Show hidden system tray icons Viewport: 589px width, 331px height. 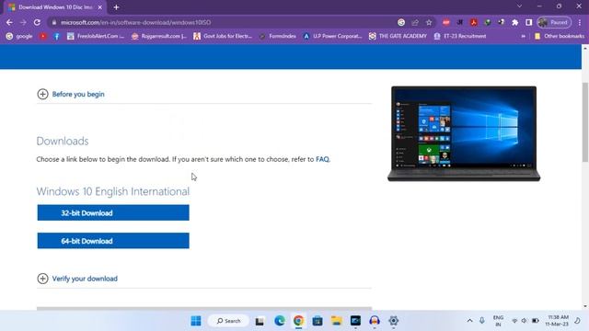(469, 321)
